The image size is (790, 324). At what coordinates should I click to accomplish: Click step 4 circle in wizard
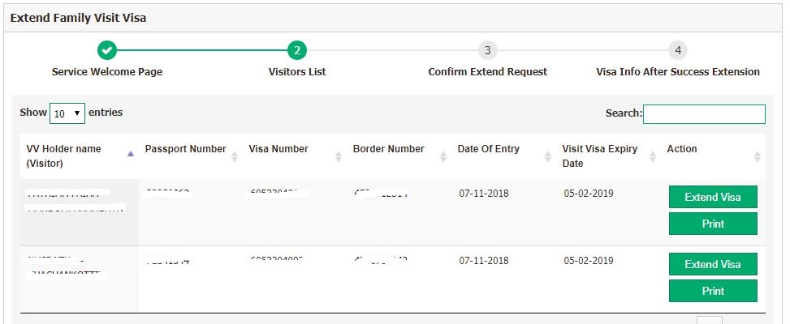tap(678, 50)
